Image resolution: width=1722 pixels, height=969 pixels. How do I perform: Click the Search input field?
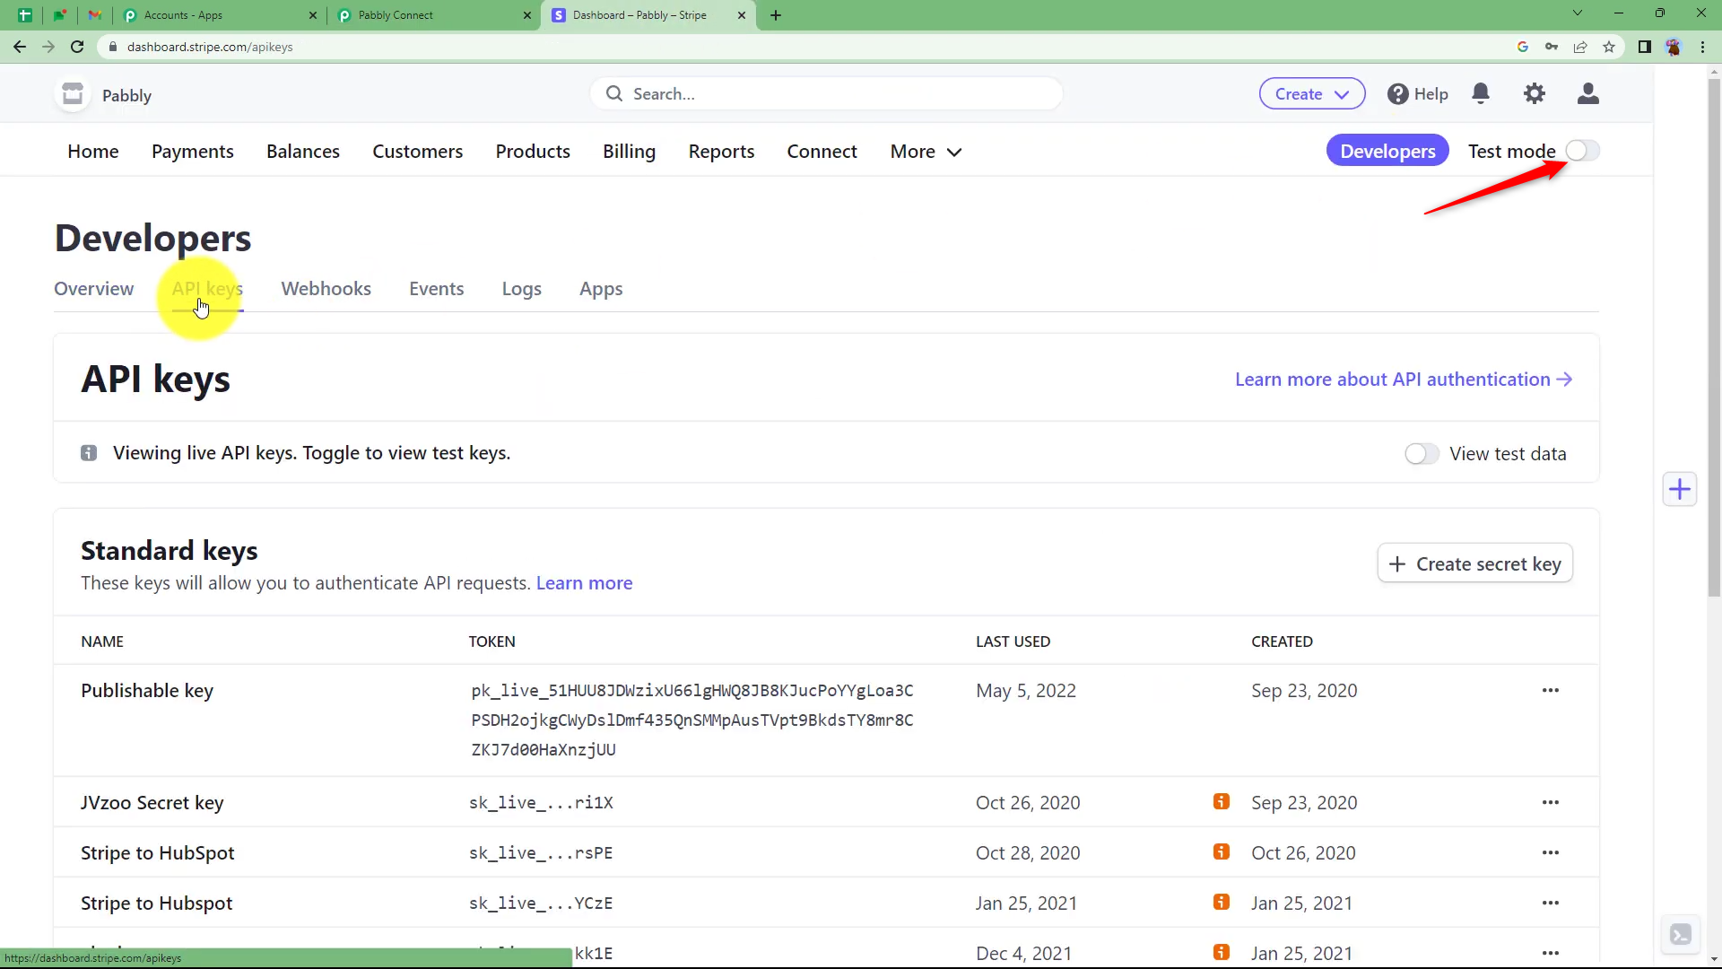tap(826, 94)
